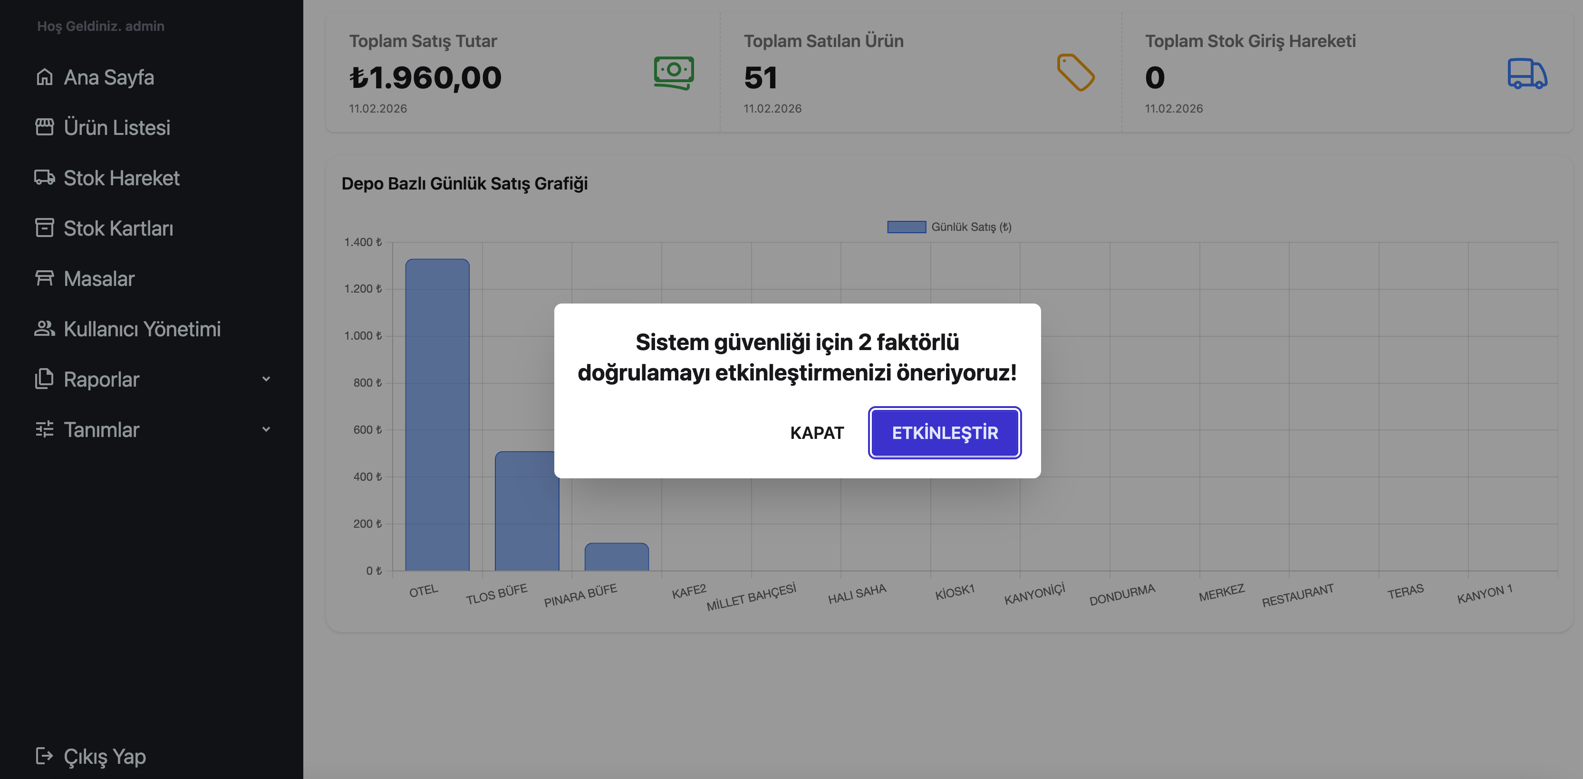Click the 1.400 ₺ y-axis label
1583x779 pixels.
363,242
